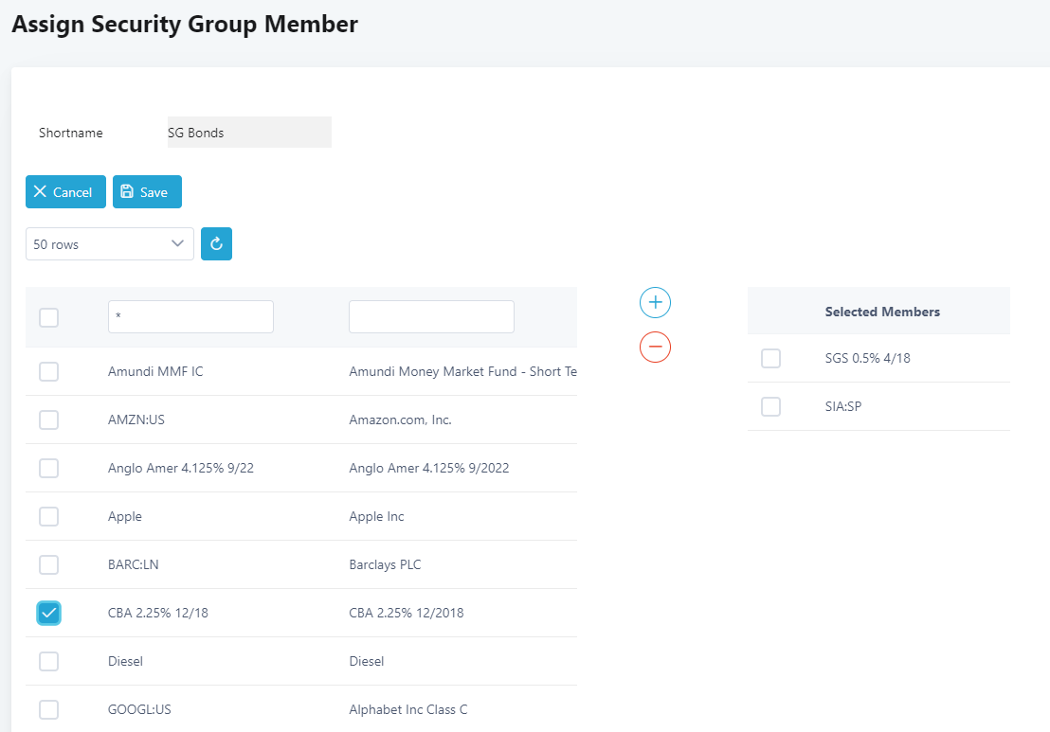Click the plus icon to add member

(x=655, y=303)
